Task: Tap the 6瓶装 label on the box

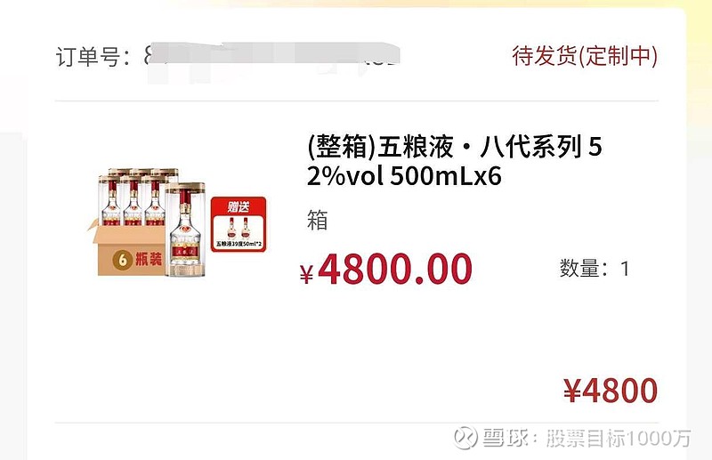Action: pyautogui.click(x=137, y=260)
